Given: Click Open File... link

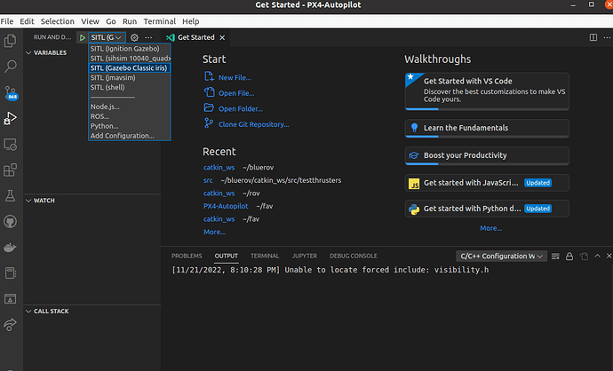Looking at the screenshot, I should [x=236, y=93].
